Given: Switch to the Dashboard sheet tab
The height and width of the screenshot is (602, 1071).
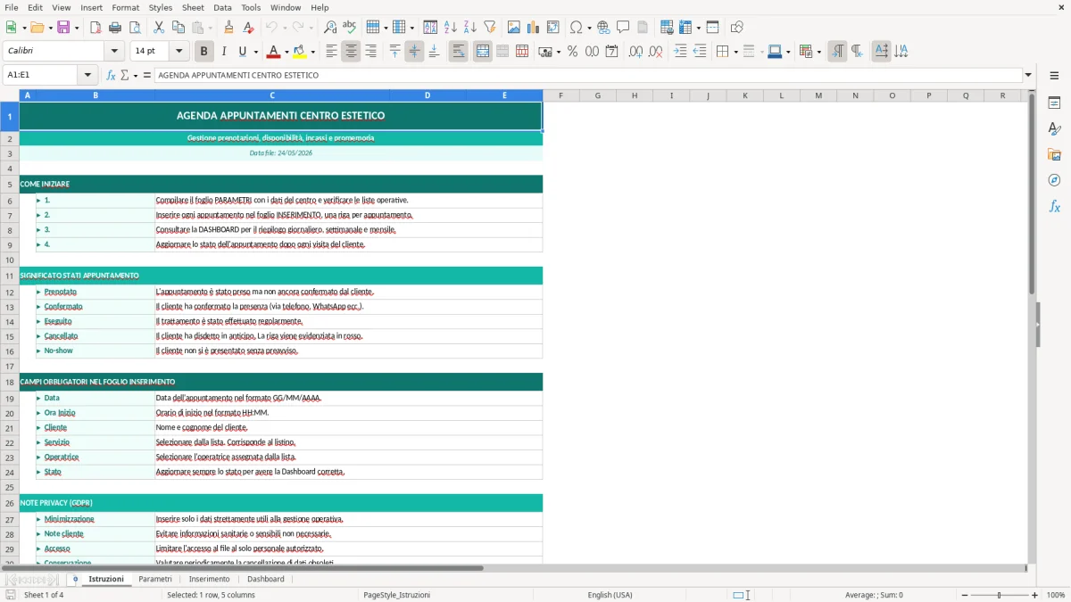Looking at the screenshot, I should coord(266,579).
